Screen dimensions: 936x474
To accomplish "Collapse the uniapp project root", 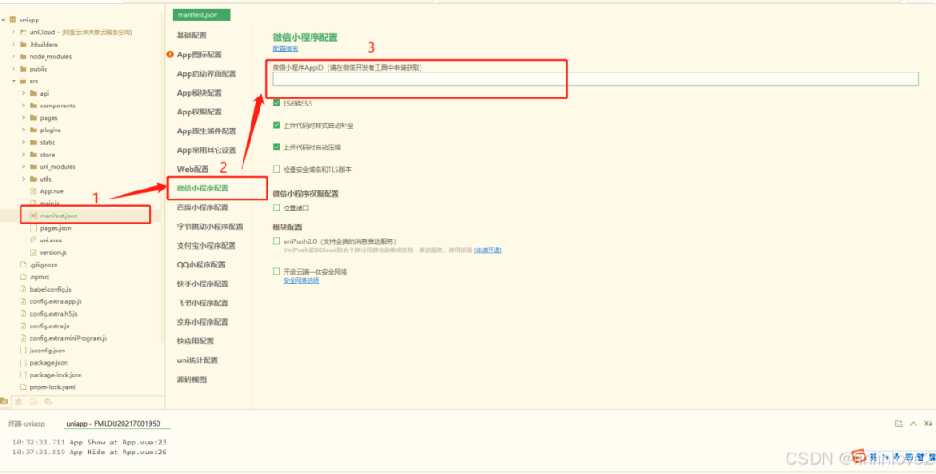I will tap(4, 20).
